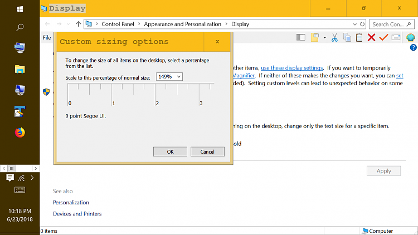The image size is (418, 235).
Task: Click the folder view settings toolbar icon
Action: click(x=315, y=37)
